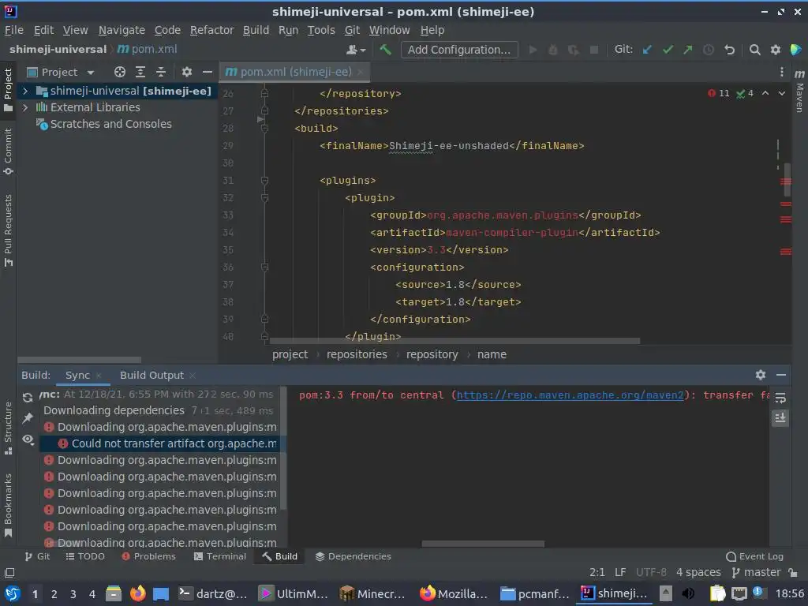Toggle the pin tab icon
The height and width of the screenshot is (606, 808).
coord(28,418)
